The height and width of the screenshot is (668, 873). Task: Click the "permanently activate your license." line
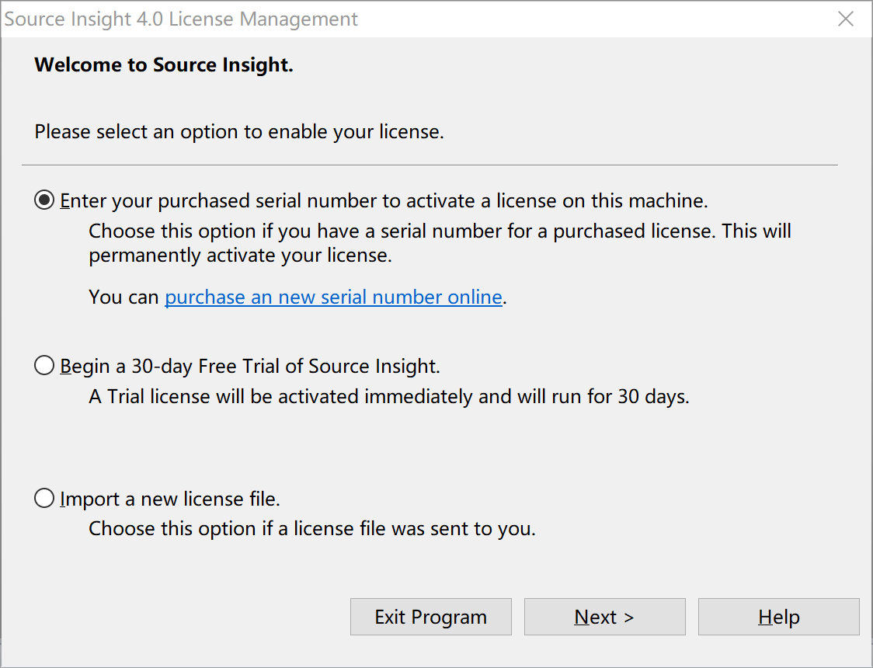click(x=240, y=256)
